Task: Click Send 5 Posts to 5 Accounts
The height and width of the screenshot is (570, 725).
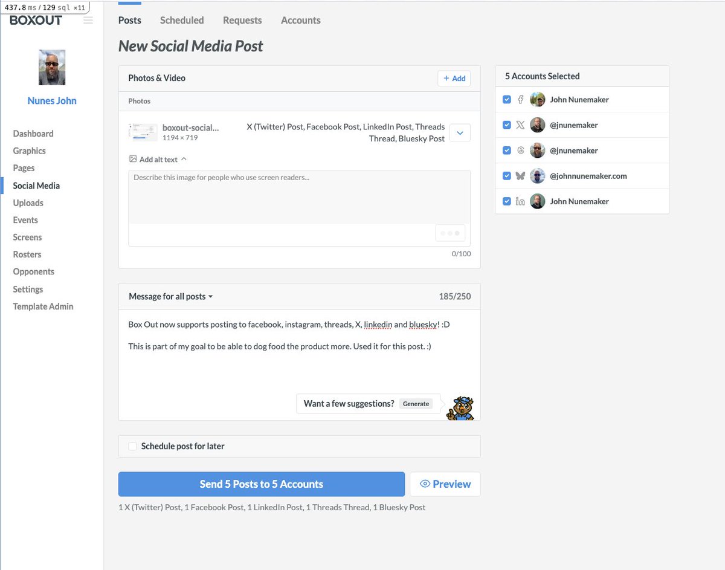Action: tap(262, 484)
